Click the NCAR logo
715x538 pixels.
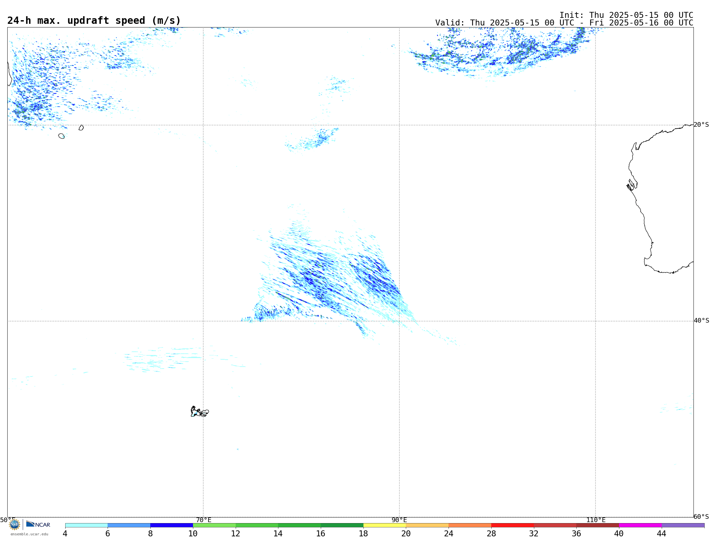(38, 524)
